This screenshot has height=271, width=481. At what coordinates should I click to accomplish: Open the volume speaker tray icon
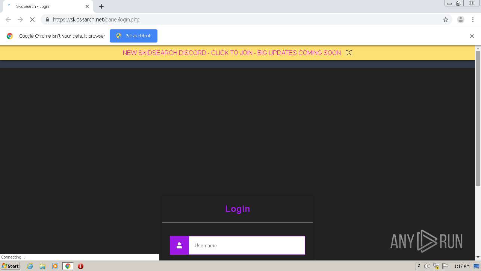click(x=427, y=266)
